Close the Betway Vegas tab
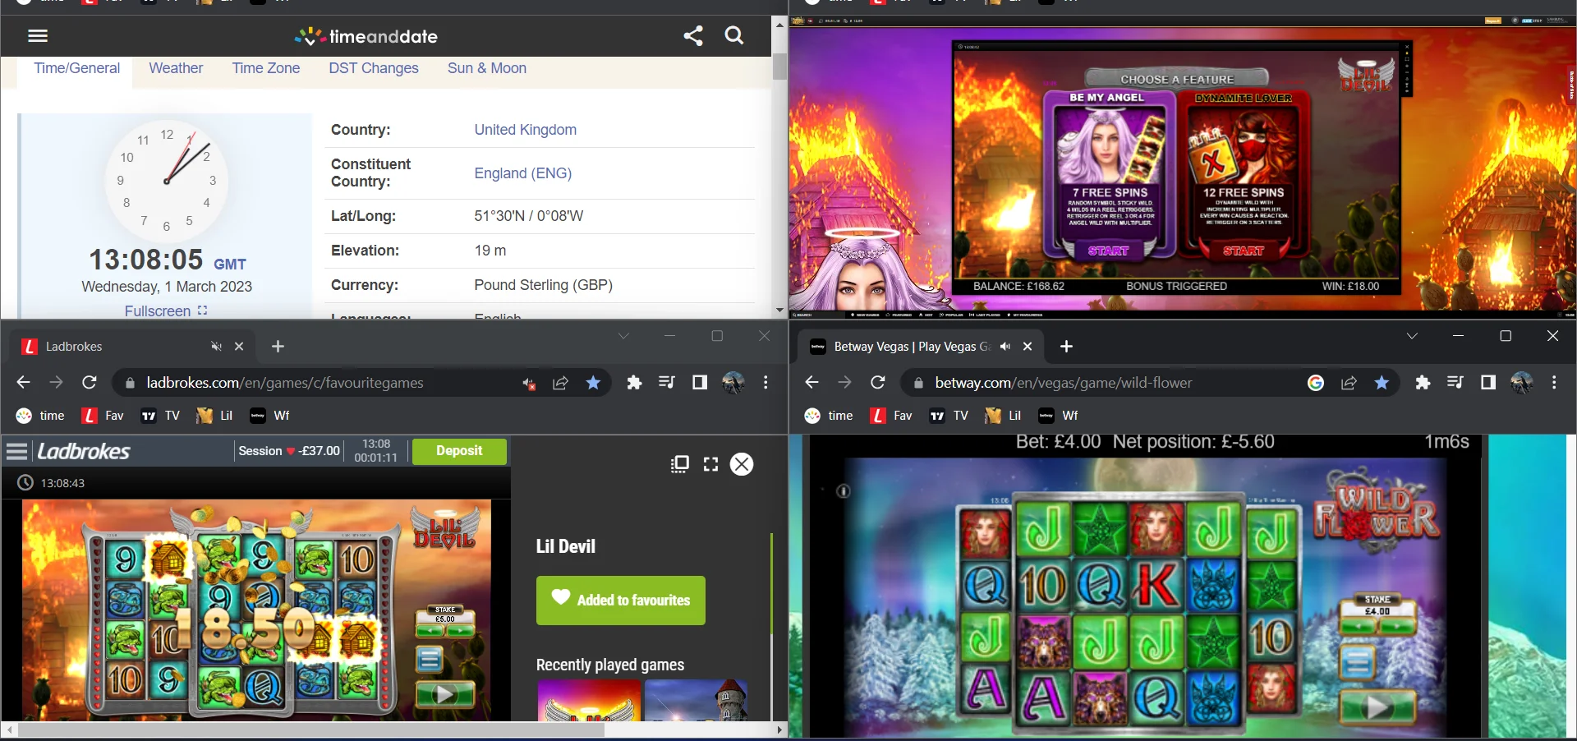Screen dimensions: 1577x741 [1028, 347]
